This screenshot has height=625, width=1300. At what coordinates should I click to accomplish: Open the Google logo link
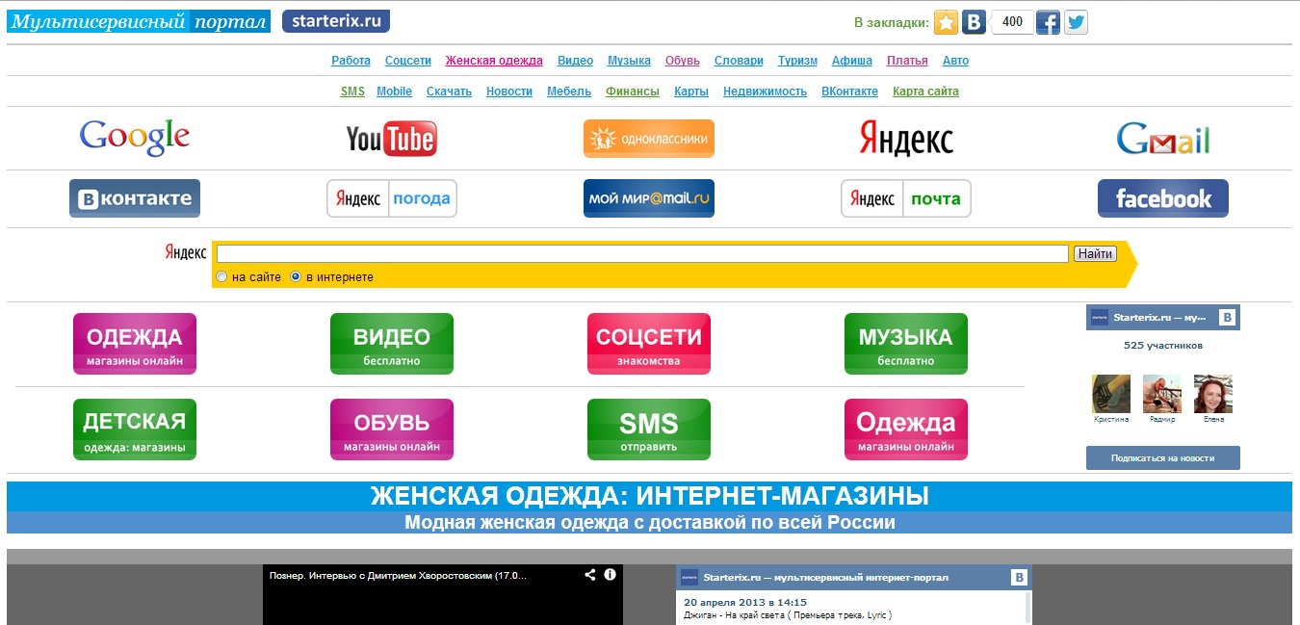point(135,138)
